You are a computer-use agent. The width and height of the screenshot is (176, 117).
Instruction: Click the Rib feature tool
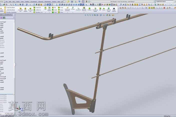coord(54,8)
